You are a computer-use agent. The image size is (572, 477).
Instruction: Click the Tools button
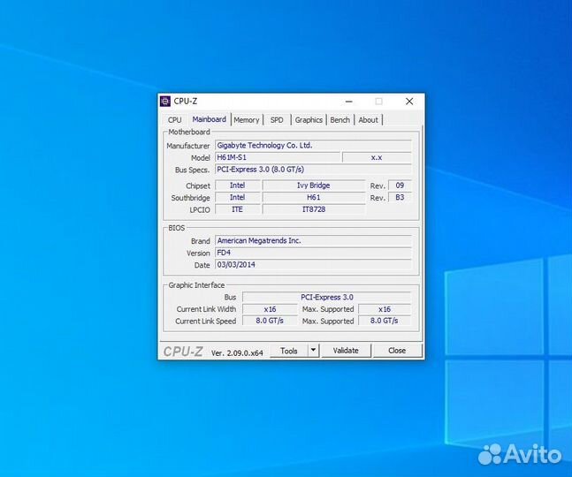(x=289, y=351)
